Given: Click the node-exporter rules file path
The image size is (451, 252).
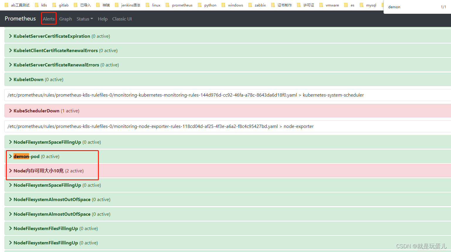Looking at the screenshot, I should pyautogui.click(x=161, y=126).
